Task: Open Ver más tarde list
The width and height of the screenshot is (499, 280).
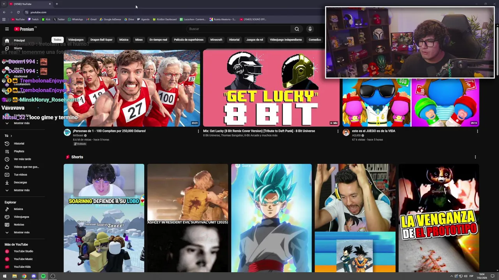Action: (x=22, y=159)
